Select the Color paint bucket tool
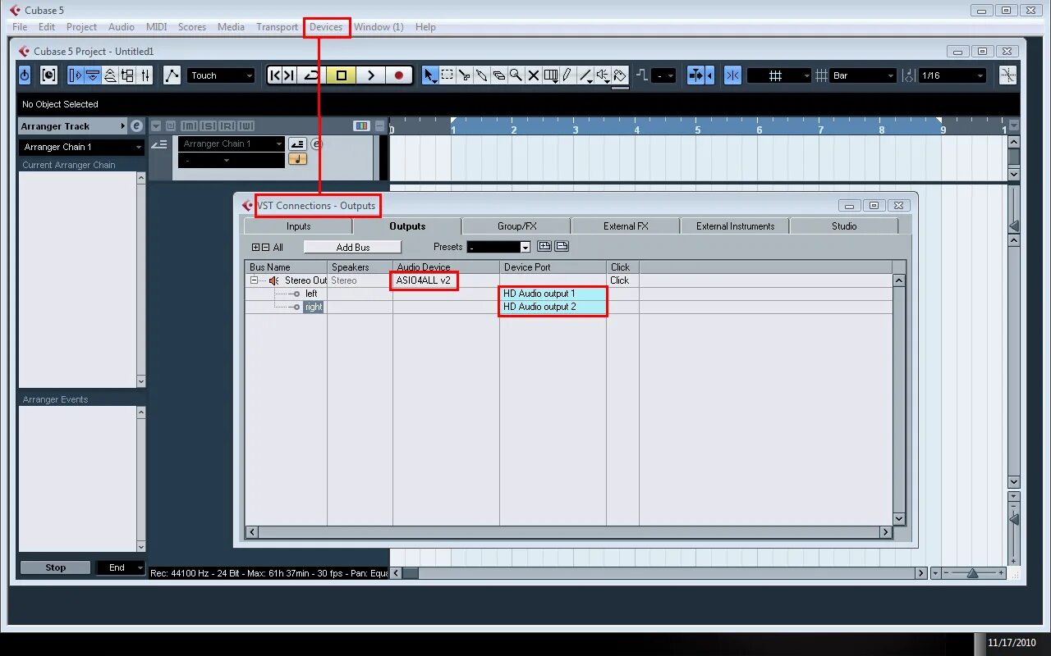 pos(621,75)
